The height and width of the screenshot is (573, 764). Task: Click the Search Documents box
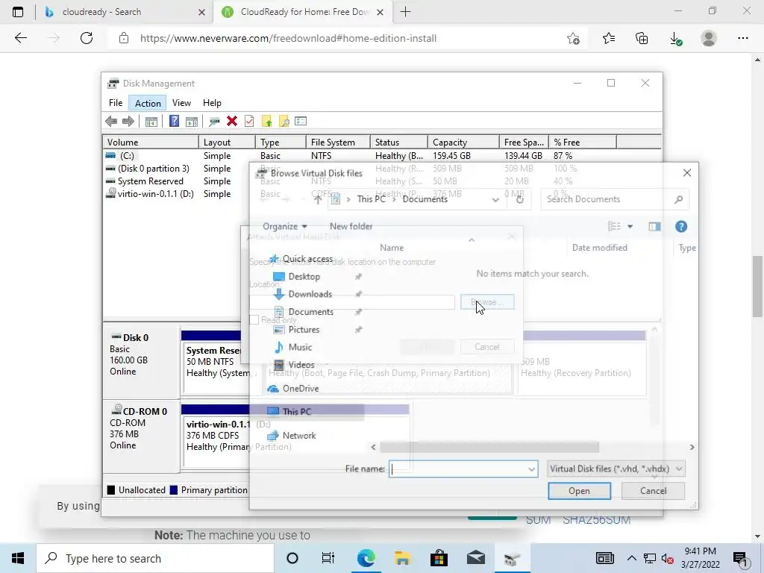[x=615, y=199]
